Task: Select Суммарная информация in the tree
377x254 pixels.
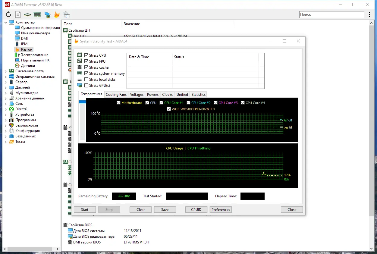Action: (40, 28)
